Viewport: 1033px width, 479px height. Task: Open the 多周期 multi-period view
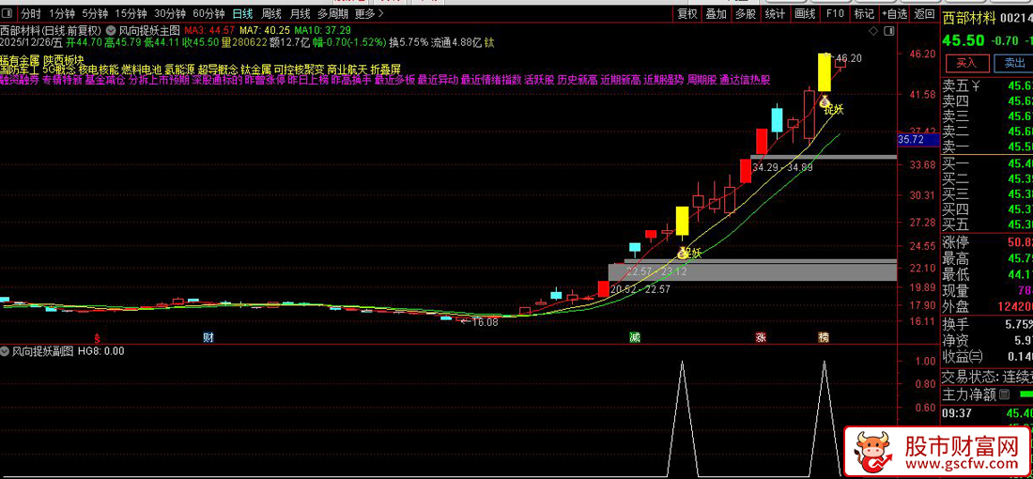(x=332, y=13)
